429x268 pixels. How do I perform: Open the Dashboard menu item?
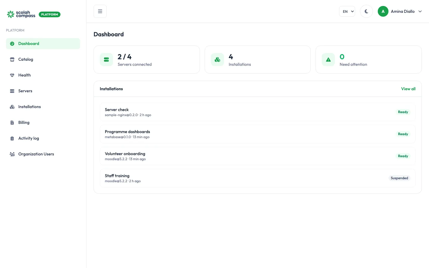[43, 43]
